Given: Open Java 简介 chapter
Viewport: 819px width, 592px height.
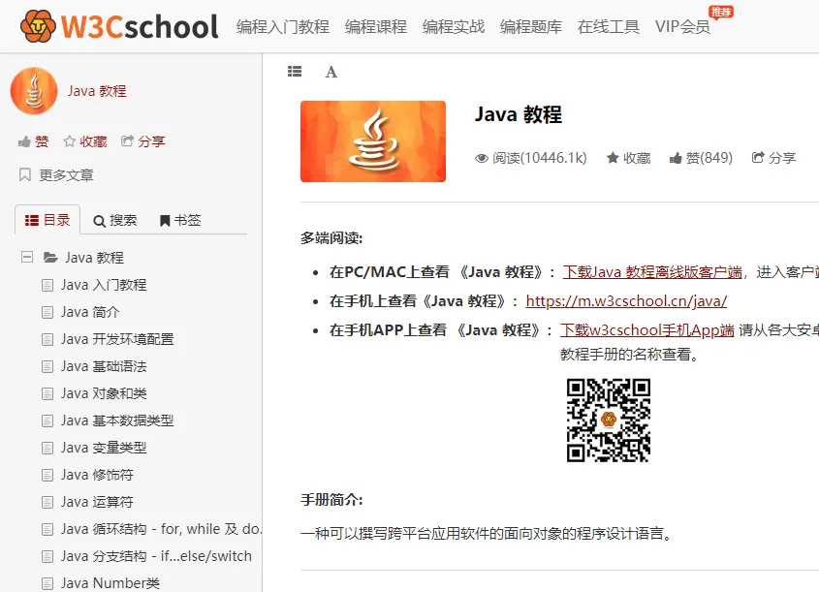Looking at the screenshot, I should coord(90,312).
